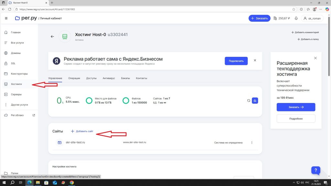Open the sk_roman account menu
Screen dimensions: 331x186
click(x=312, y=18)
